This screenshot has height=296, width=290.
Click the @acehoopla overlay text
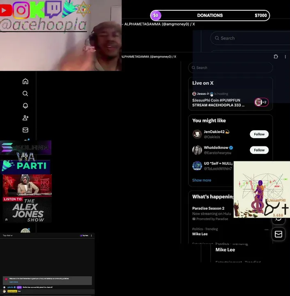click(x=43, y=25)
